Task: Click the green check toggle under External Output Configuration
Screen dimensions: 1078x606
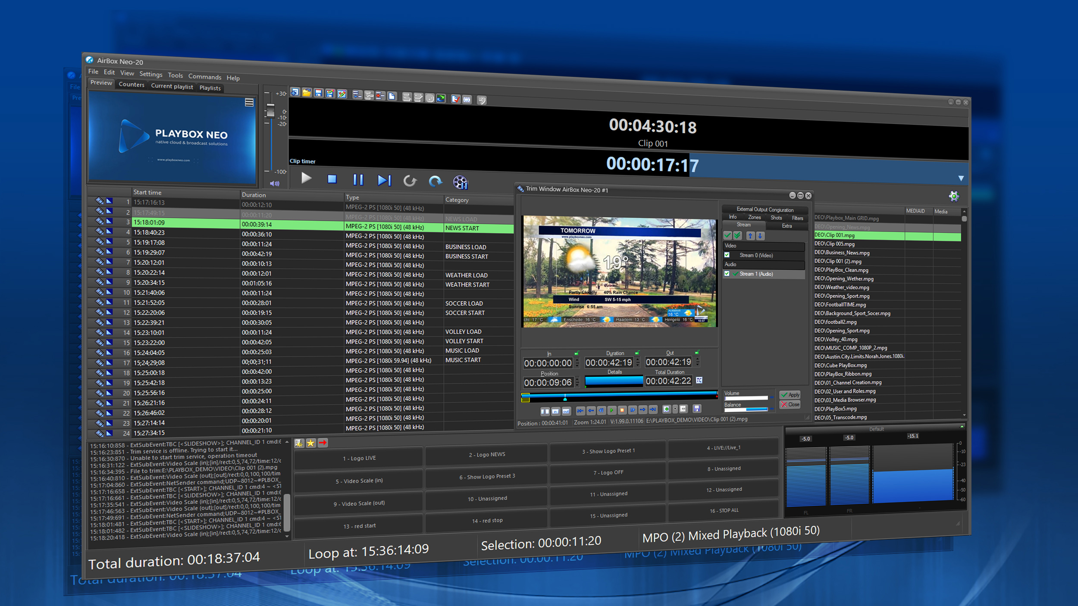Action: click(x=728, y=236)
